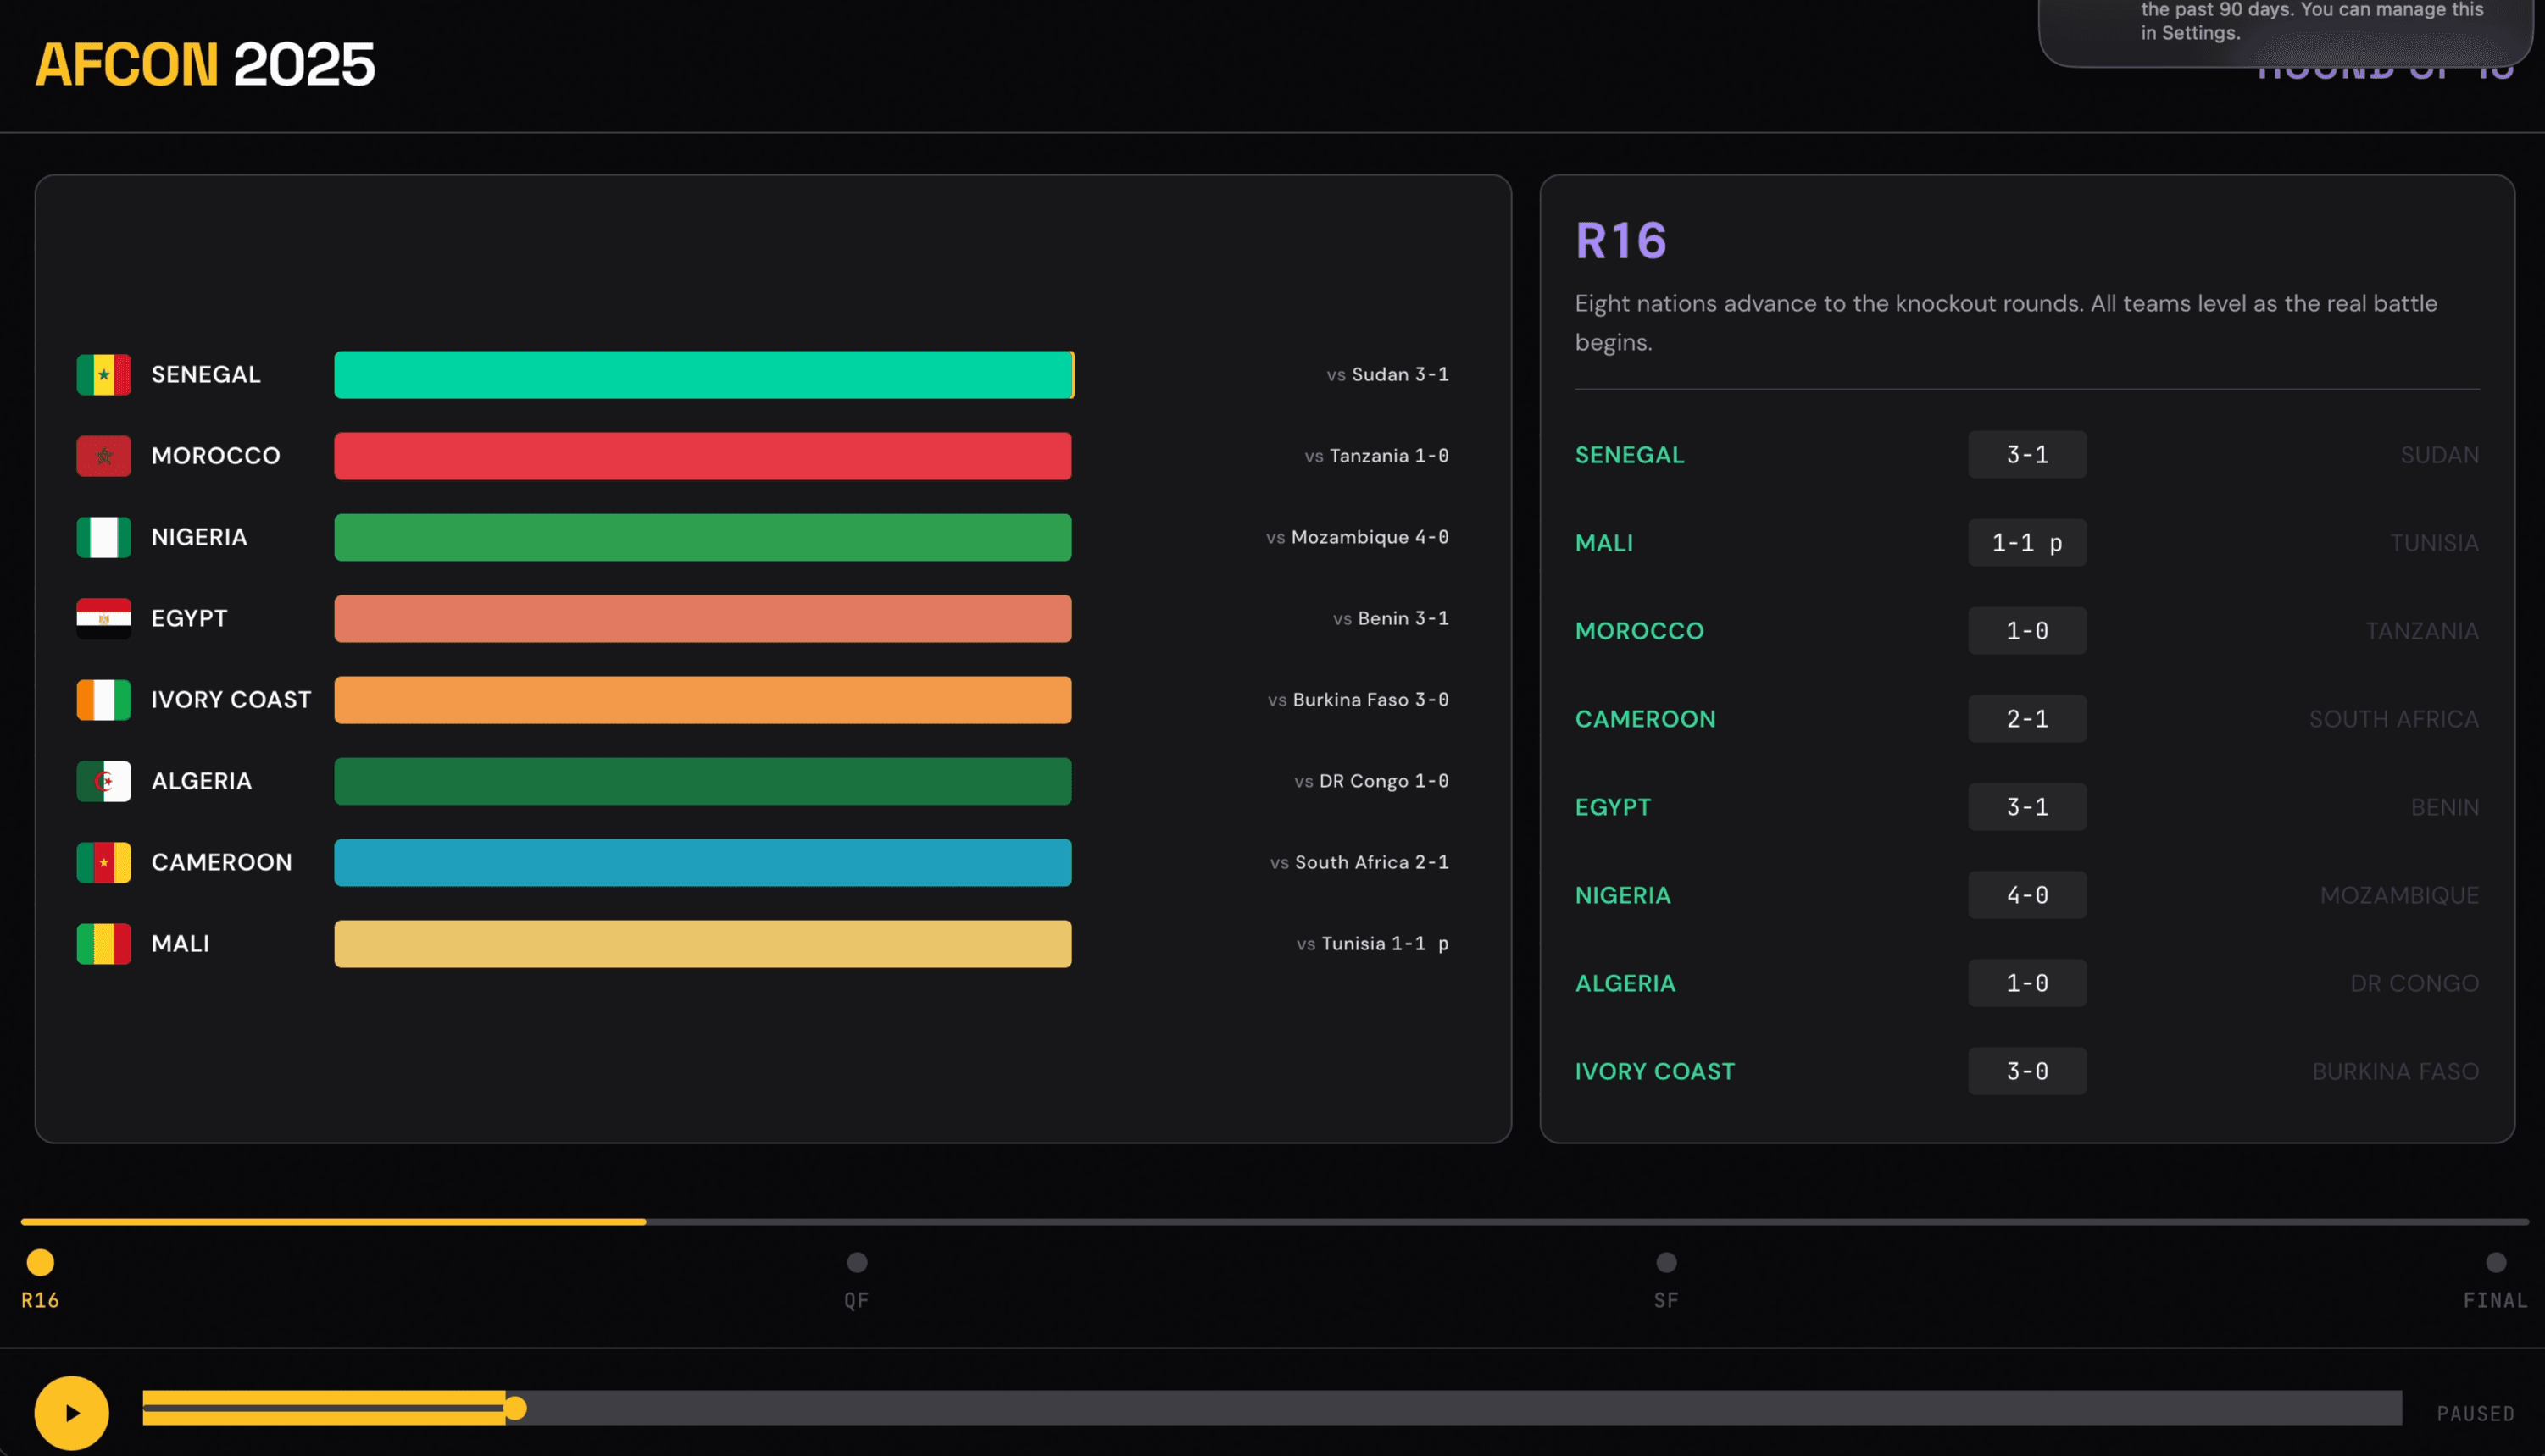Click the Mali 1-1 p score badge
The height and width of the screenshot is (1456, 2545).
click(2027, 542)
